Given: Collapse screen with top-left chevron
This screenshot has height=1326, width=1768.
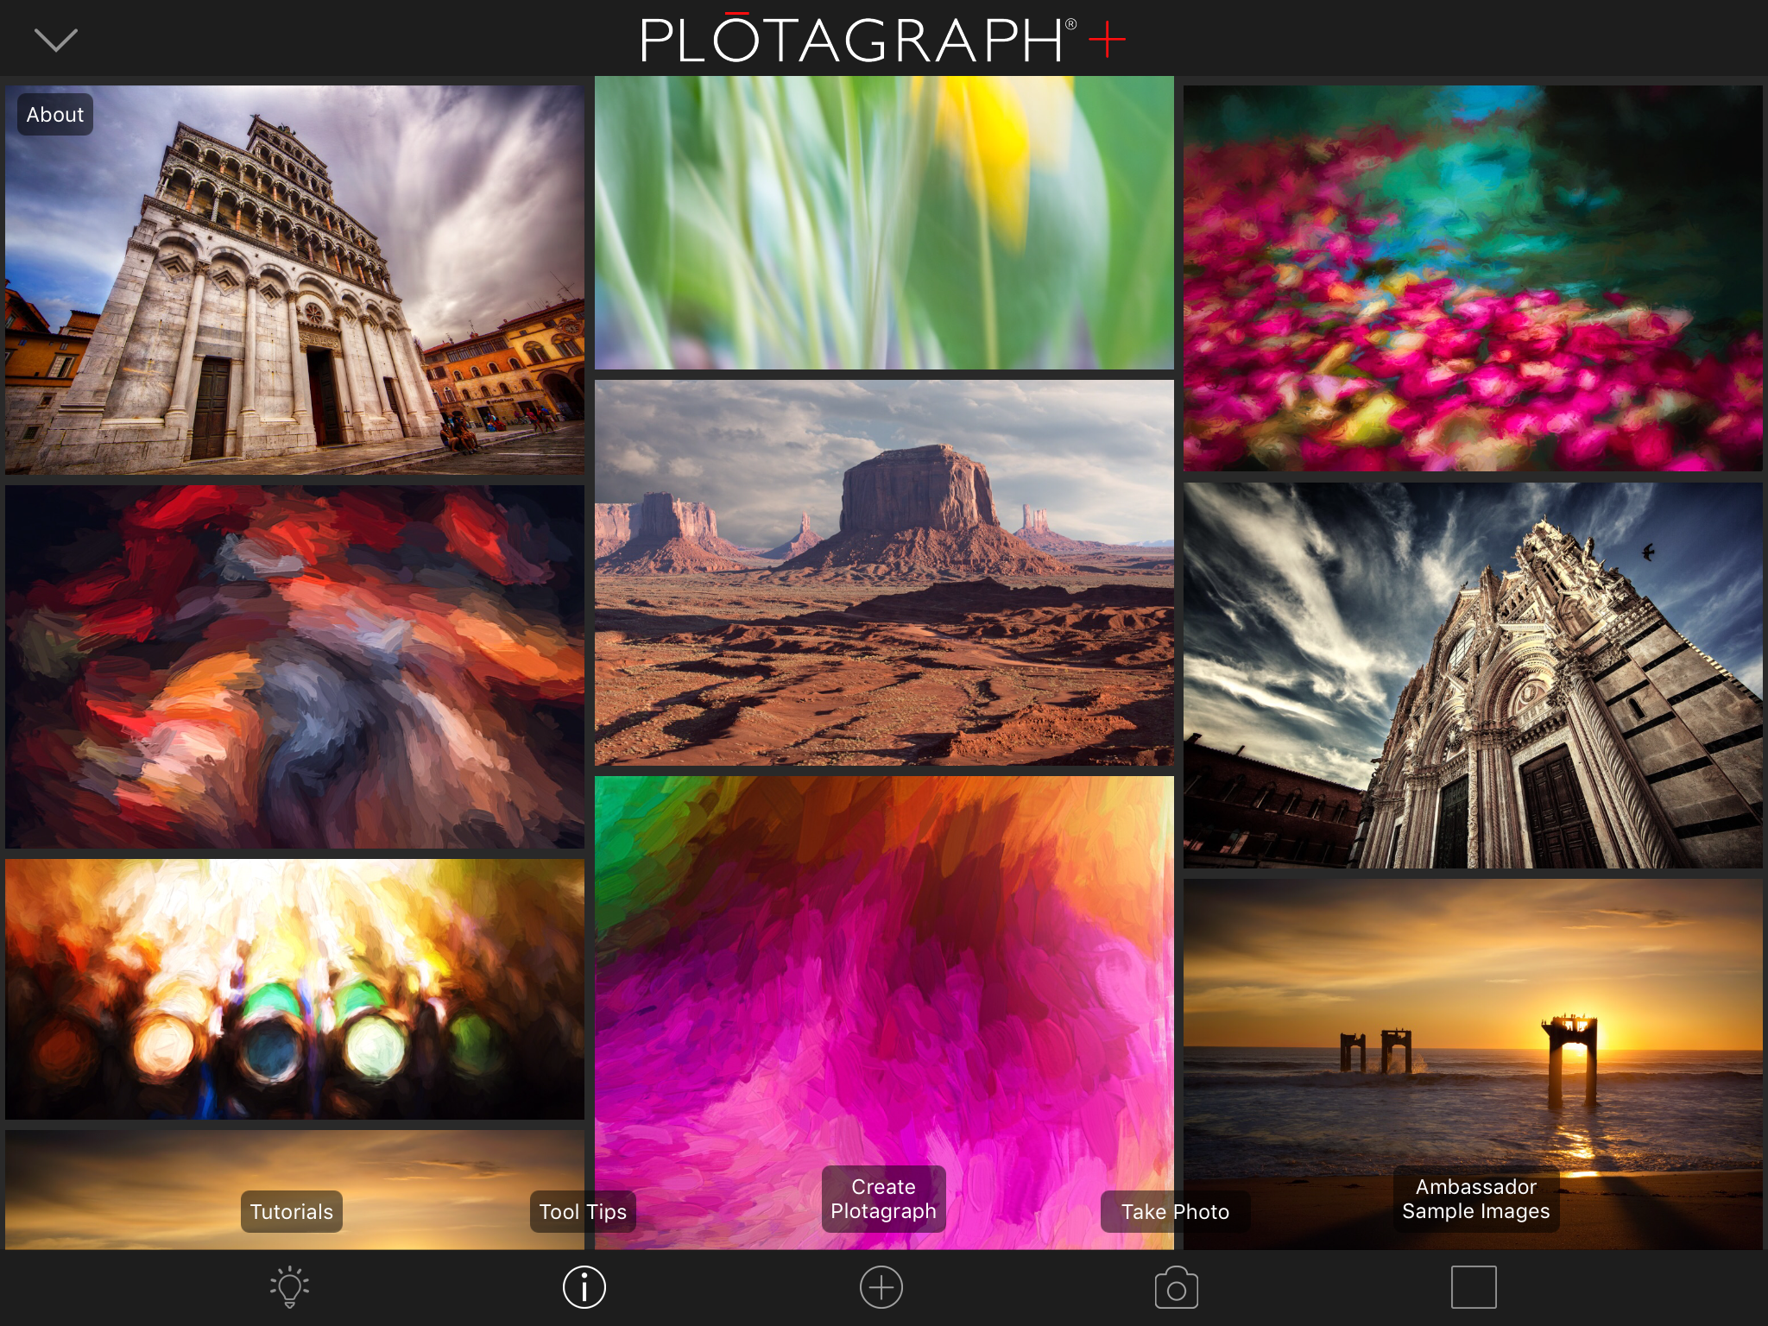Looking at the screenshot, I should coord(56,40).
